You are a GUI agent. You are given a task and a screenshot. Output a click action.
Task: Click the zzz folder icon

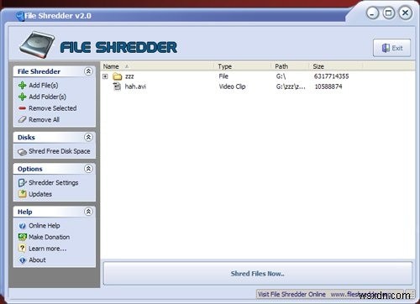pos(117,76)
